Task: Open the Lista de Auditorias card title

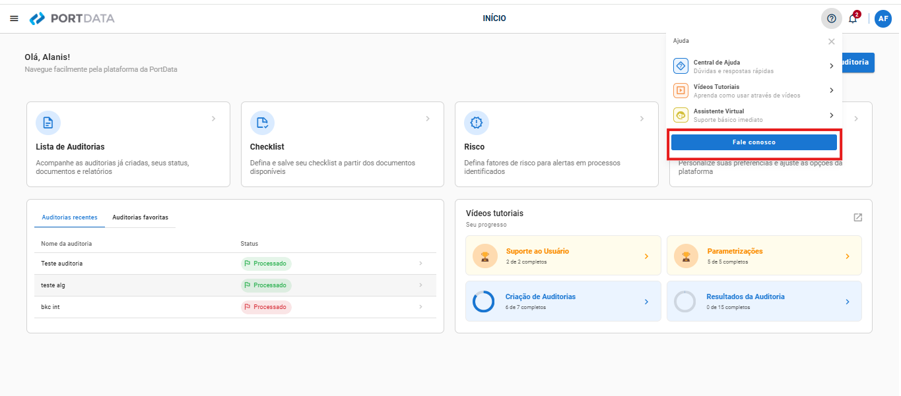Action: tap(70, 147)
